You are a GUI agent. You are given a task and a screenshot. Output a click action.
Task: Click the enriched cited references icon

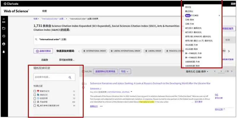coord(38,106)
